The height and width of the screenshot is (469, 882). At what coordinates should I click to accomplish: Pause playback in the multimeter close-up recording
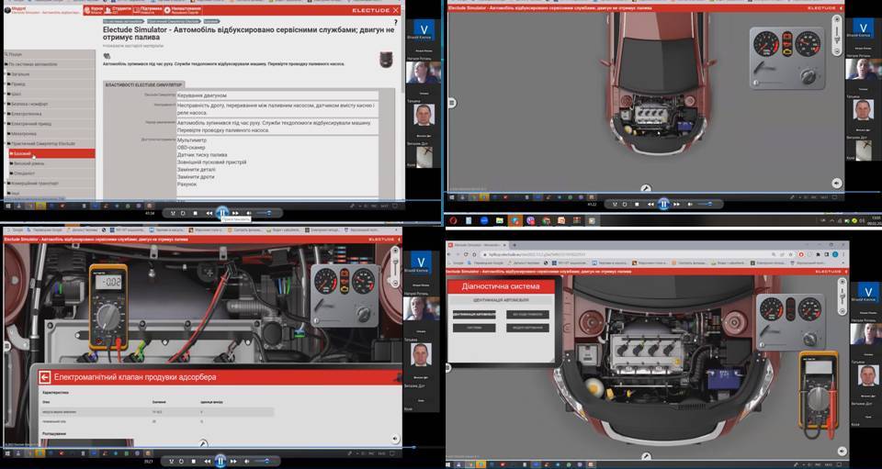pos(220,461)
